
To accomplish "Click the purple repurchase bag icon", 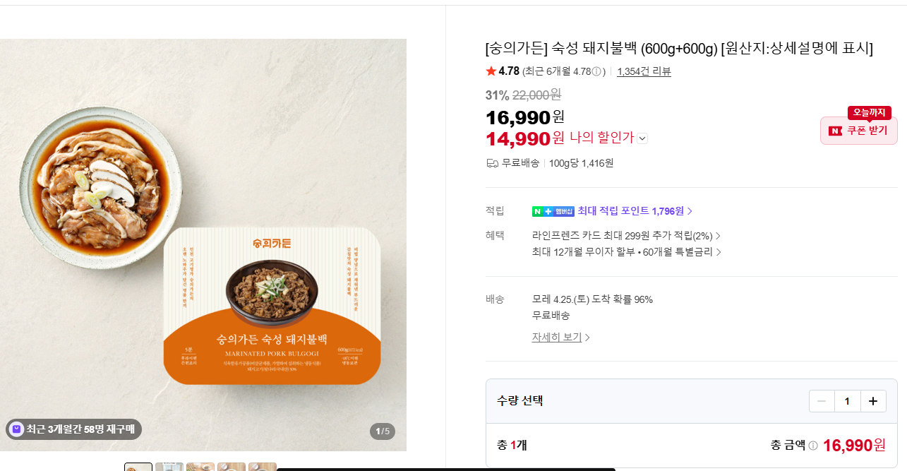I will tap(16, 429).
